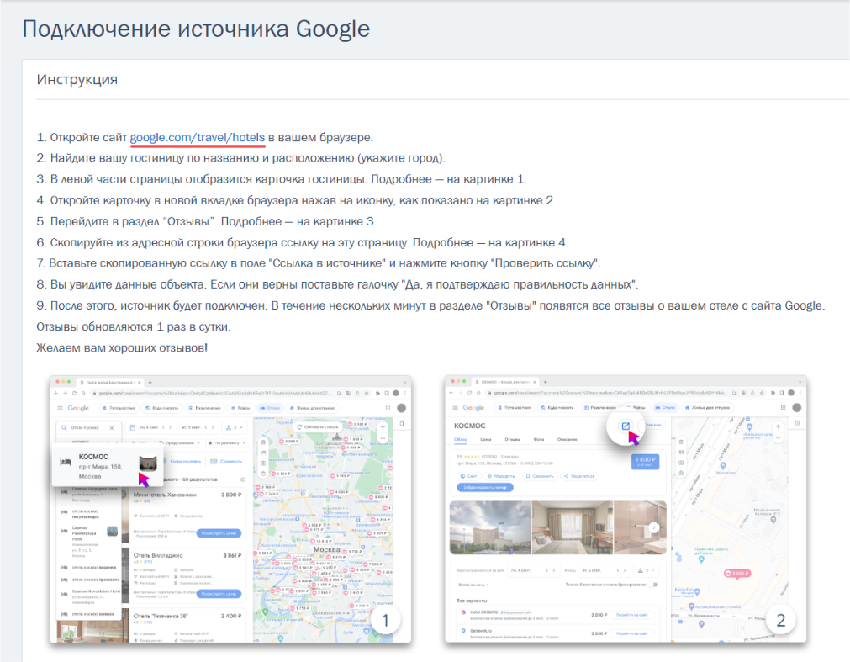Open the 'По рейтингу' sort dropdown
This screenshot has height=662, width=850.
click(x=226, y=443)
